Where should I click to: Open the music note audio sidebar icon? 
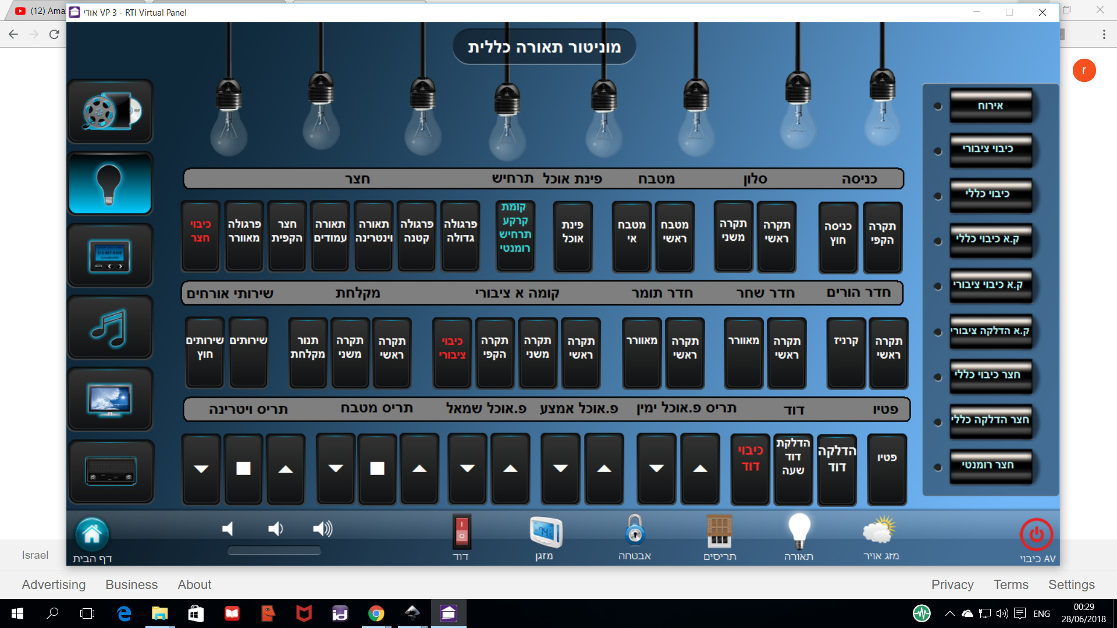[x=111, y=327]
